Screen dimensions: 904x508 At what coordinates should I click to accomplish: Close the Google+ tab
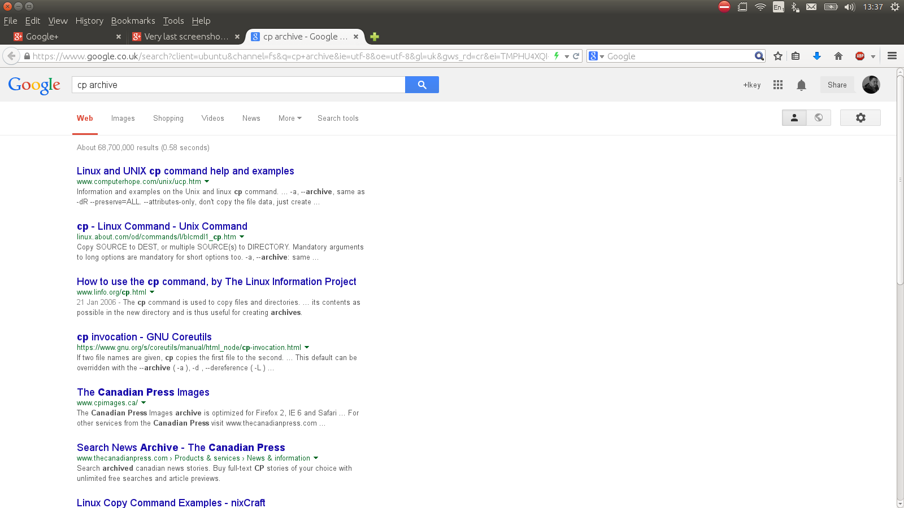click(x=118, y=37)
